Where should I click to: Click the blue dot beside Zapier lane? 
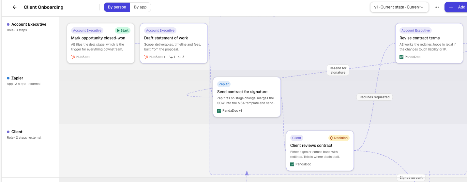pos(8,78)
